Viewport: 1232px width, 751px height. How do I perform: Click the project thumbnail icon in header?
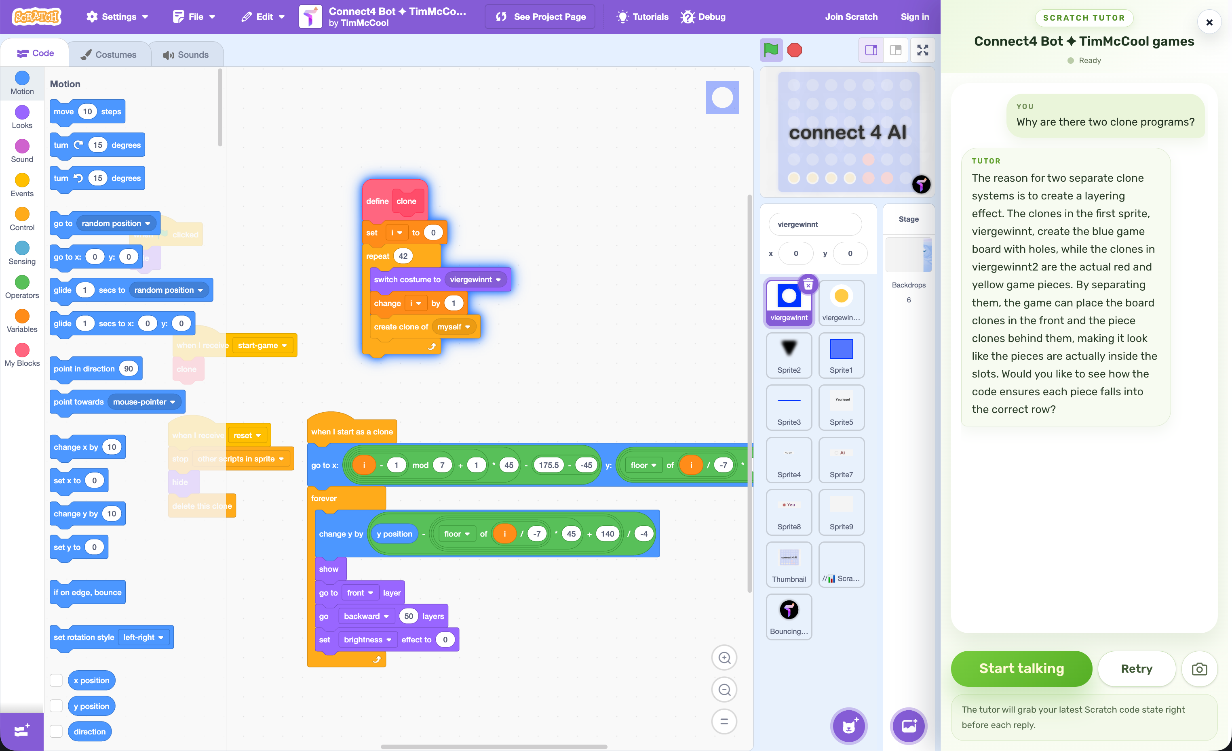(310, 17)
